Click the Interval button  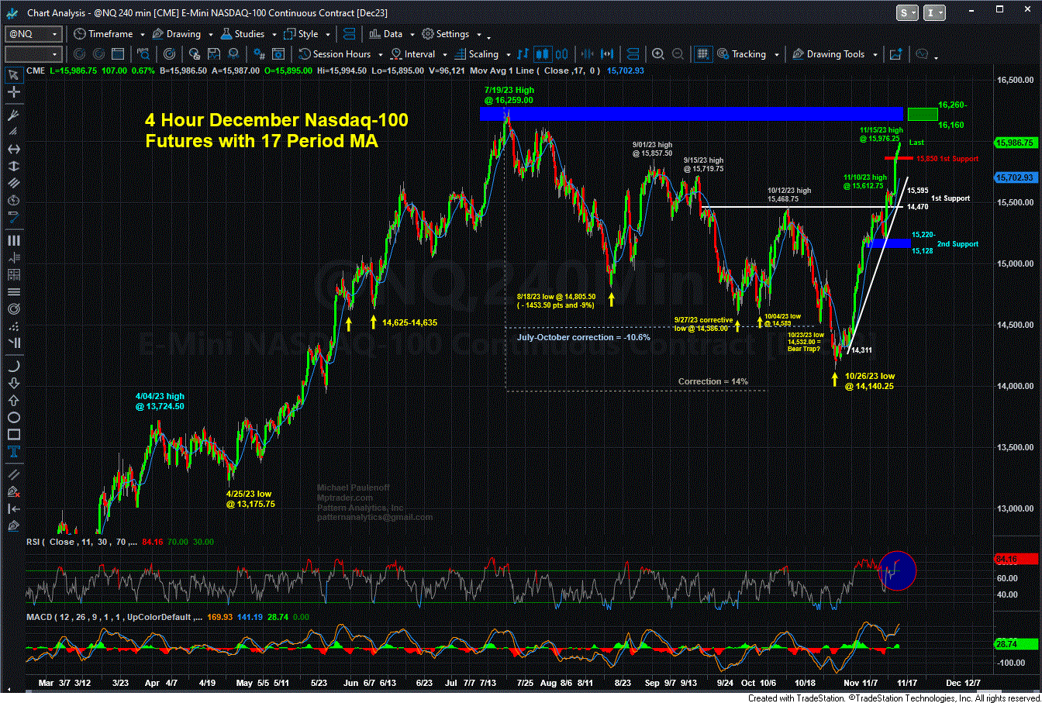[x=413, y=54]
